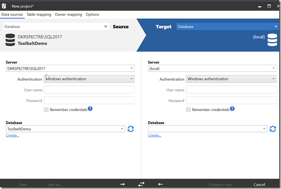
Task: Open the target Authentication dropdown
Action: click(273, 79)
